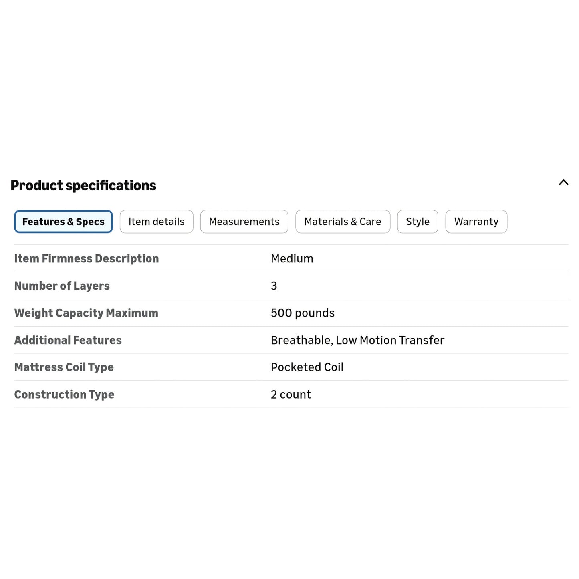The width and height of the screenshot is (579, 579).
Task: Click the Mattress Coil Type label
Action: (x=64, y=367)
